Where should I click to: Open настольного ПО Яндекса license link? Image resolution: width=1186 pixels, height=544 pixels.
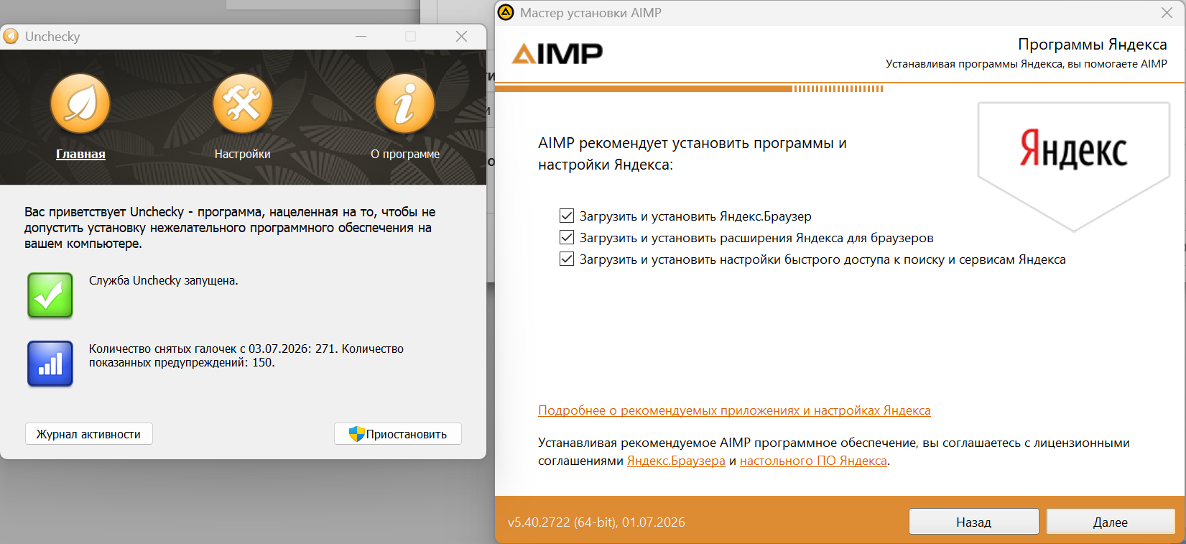tap(813, 461)
